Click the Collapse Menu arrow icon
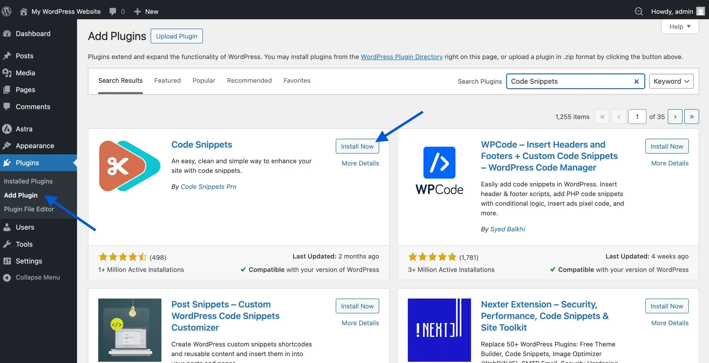The height and width of the screenshot is (363, 709). pyautogui.click(x=7, y=277)
